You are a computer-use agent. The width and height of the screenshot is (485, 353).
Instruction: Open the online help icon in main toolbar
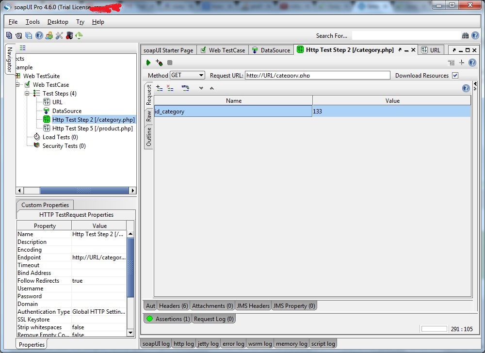(x=39, y=35)
